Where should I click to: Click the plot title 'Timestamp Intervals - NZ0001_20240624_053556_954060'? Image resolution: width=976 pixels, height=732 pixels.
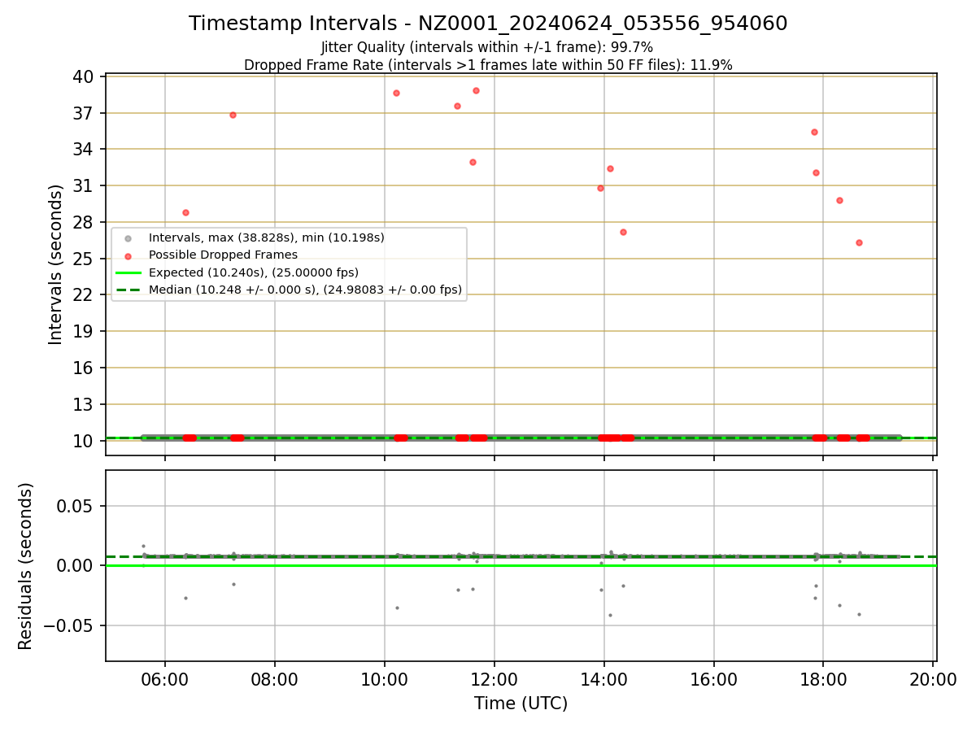click(488, 24)
